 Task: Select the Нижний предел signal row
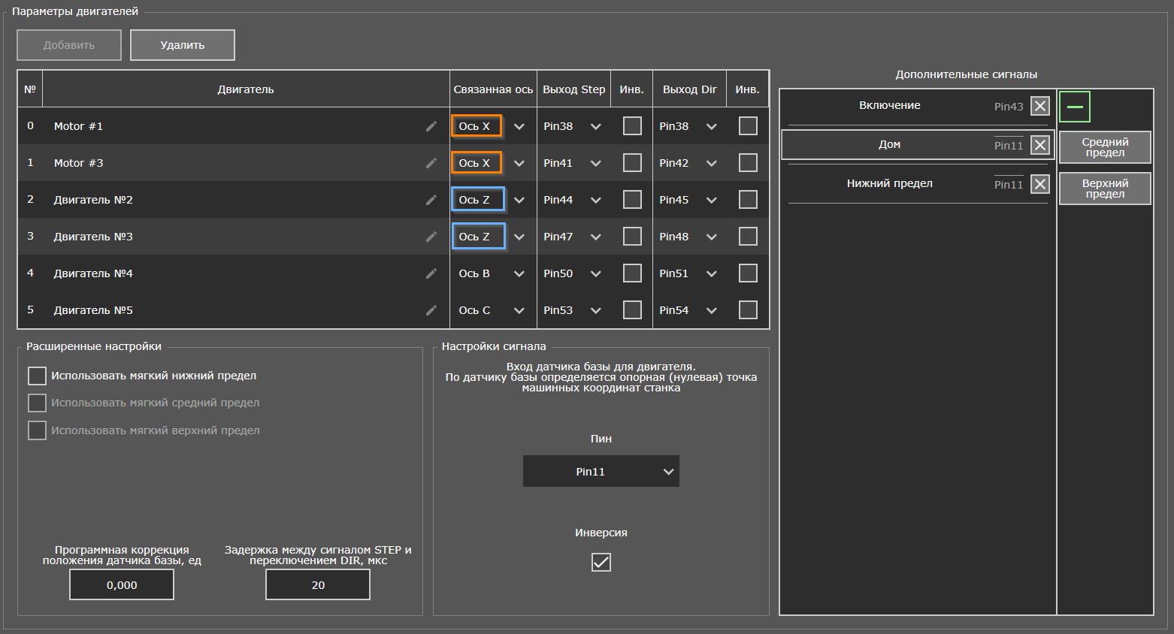pyautogui.click(x=918, y=184)
